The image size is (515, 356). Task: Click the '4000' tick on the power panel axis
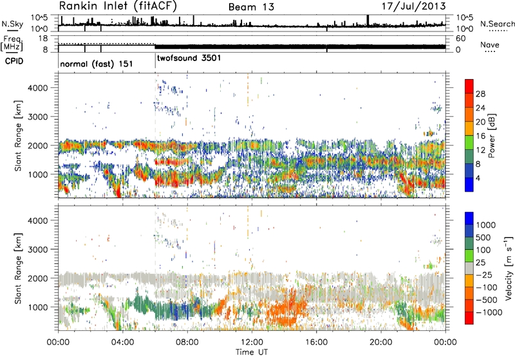pyautogui.click(x=37, y=88)
